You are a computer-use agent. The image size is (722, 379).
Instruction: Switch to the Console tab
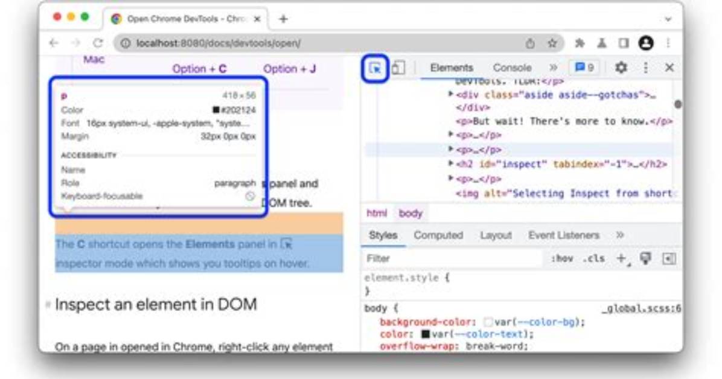click(x=512, y=68)
